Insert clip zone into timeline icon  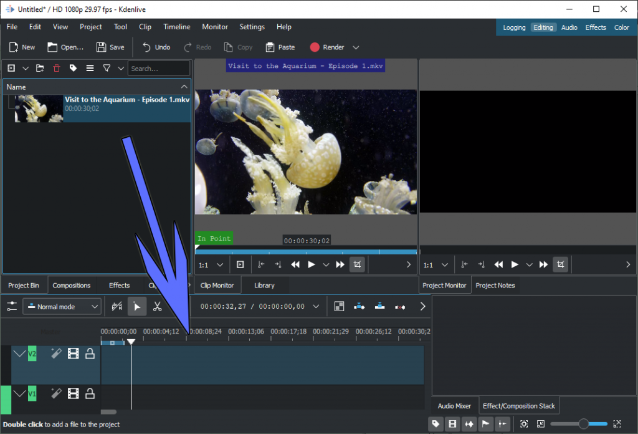pos(359,307)
